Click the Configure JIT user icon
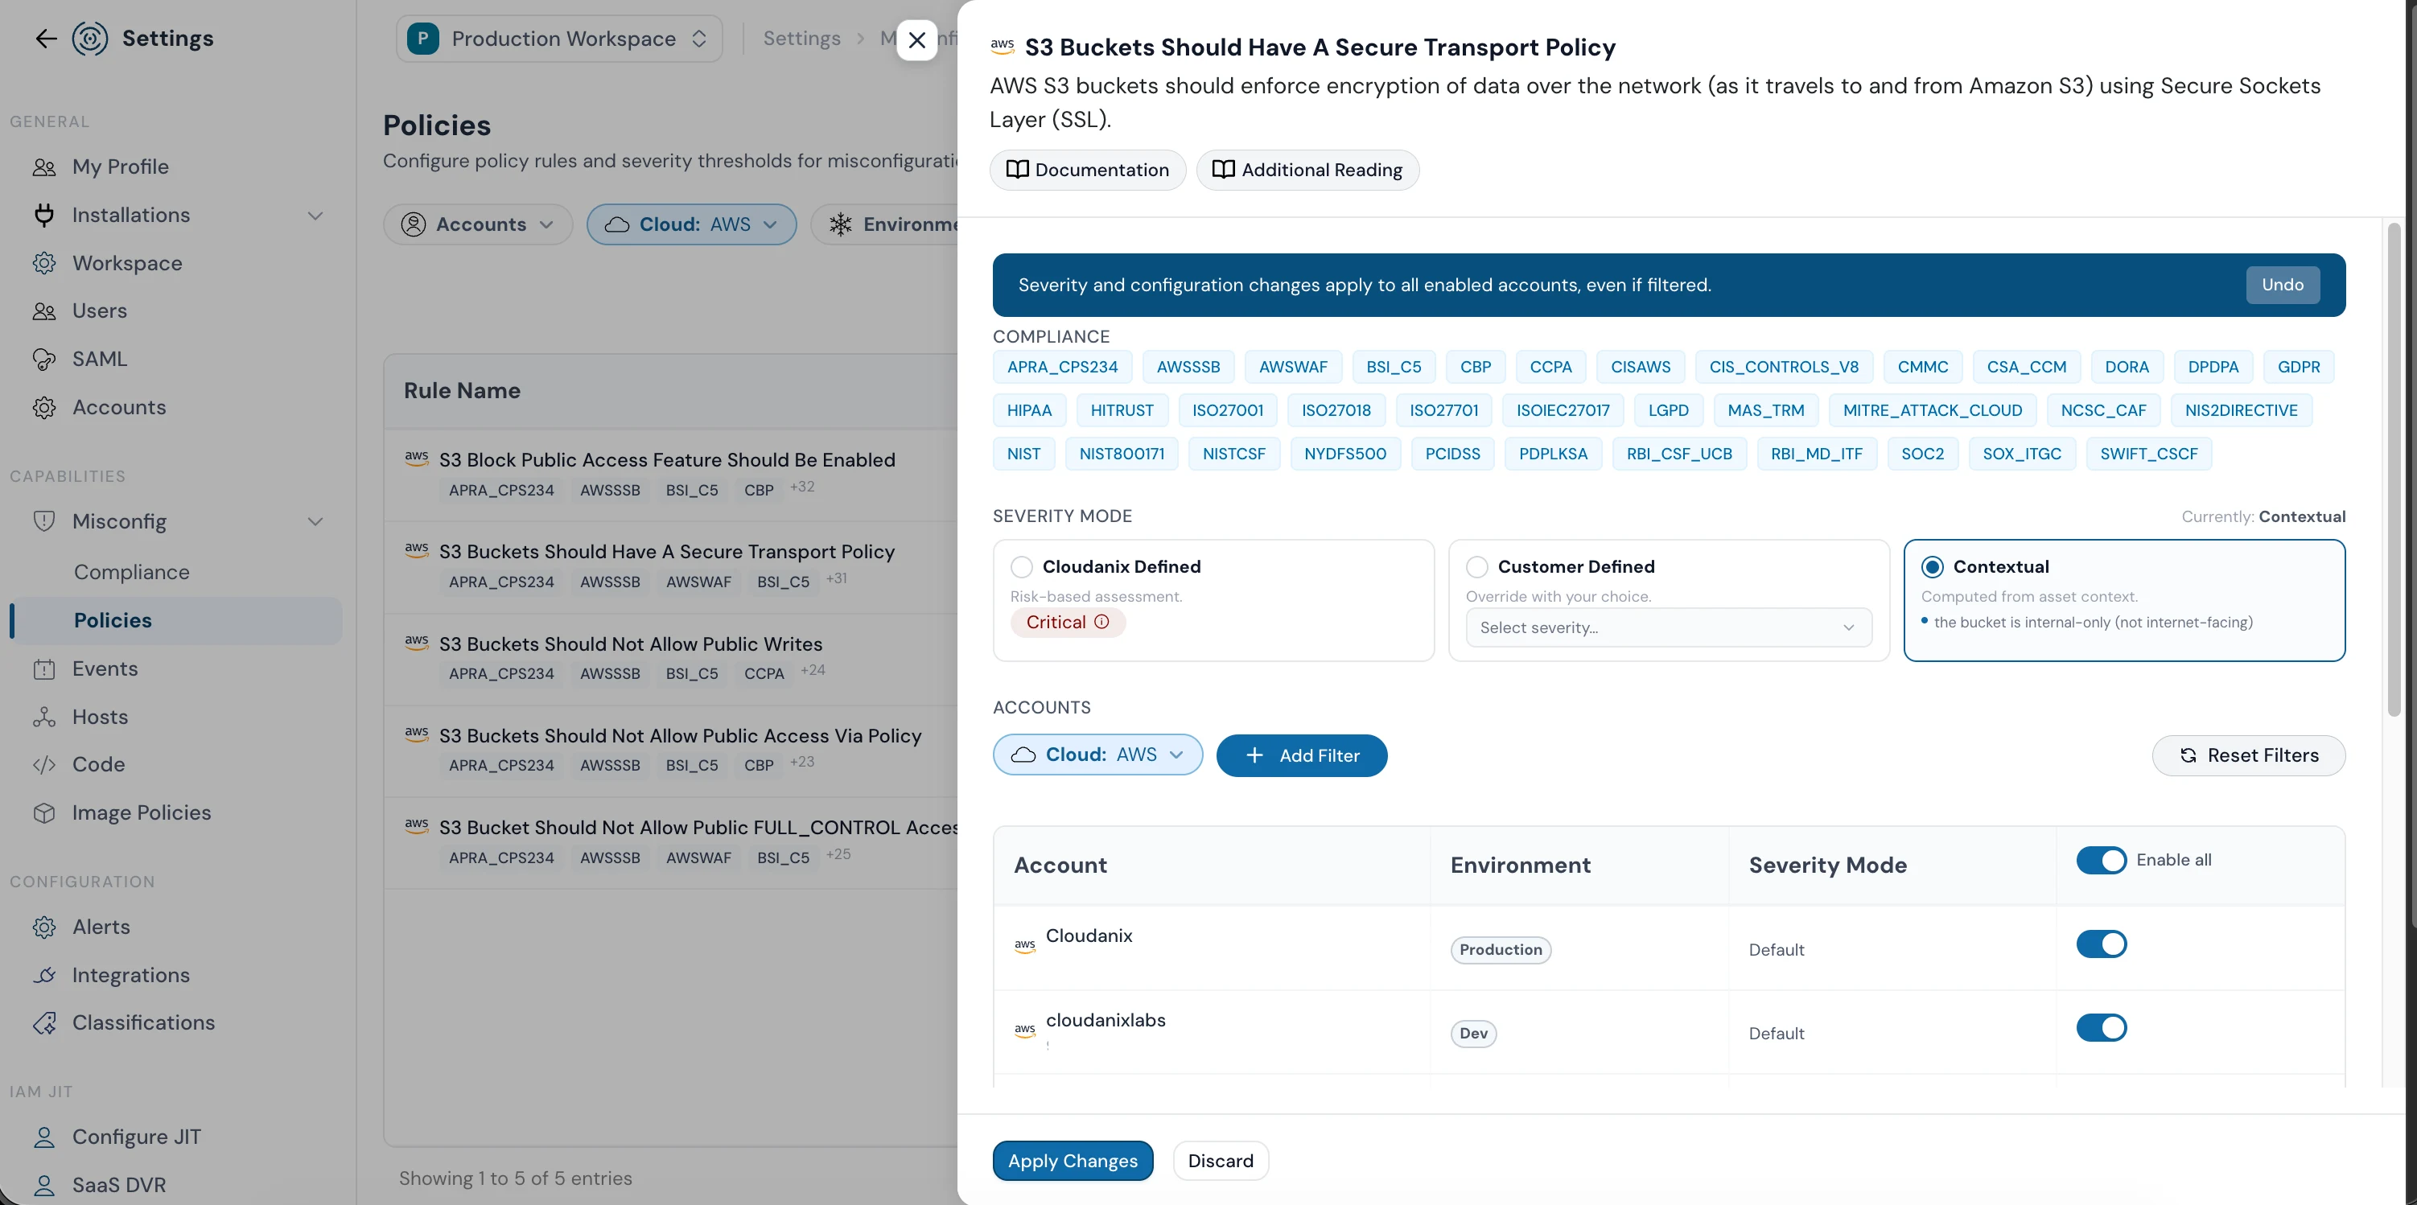This screenshot has width=2417, height=1205. click(x=44, y=1137)
